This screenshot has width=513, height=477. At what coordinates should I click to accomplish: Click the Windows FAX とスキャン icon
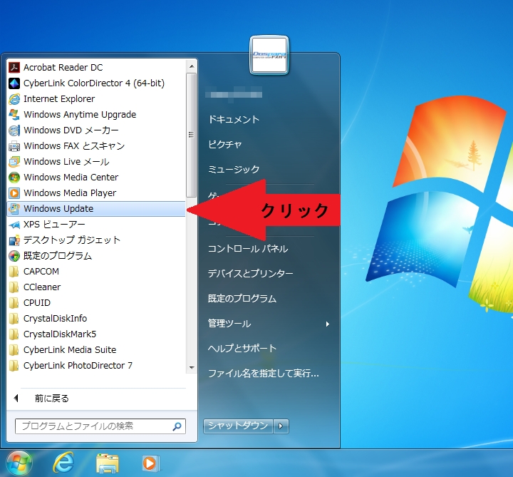14,146
